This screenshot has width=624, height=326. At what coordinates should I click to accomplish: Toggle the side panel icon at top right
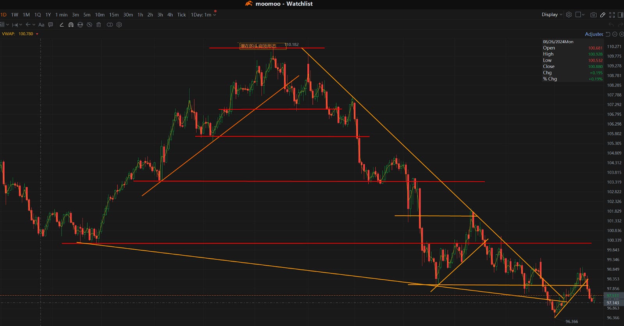(x=621, y=15)
